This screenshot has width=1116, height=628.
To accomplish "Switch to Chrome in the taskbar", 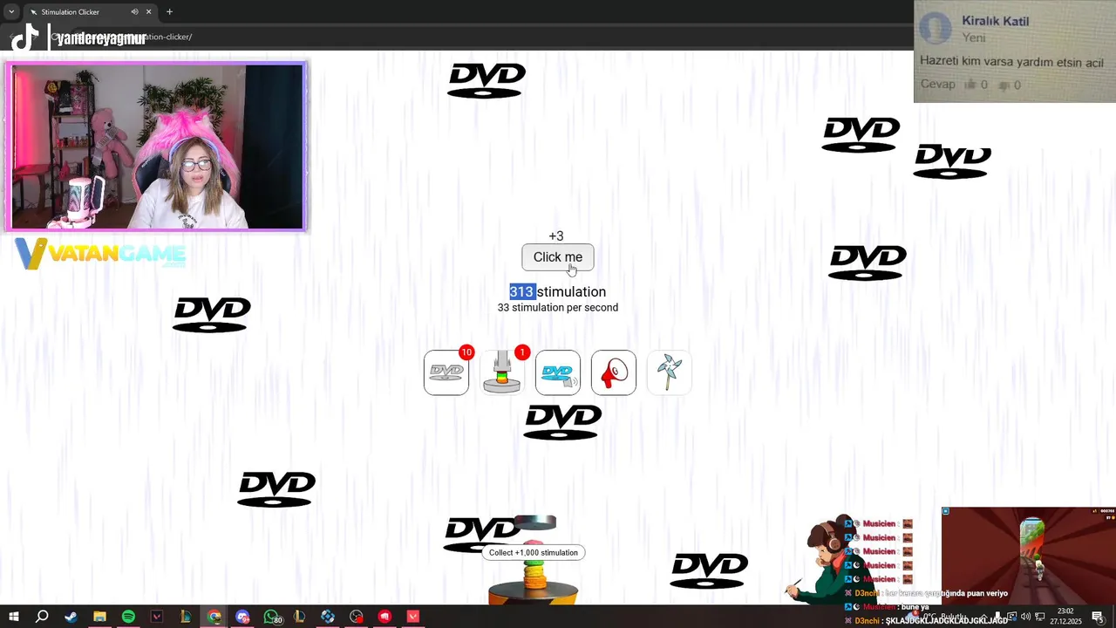I will [214, 618].
